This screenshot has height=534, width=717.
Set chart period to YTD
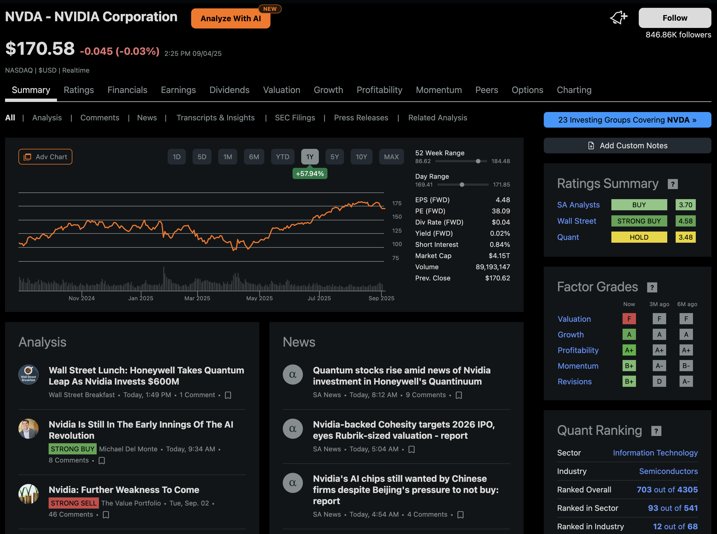pyautogui.click(x=282, y=157)
